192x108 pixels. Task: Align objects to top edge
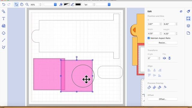pyautogui.click(x=149, y=75)
